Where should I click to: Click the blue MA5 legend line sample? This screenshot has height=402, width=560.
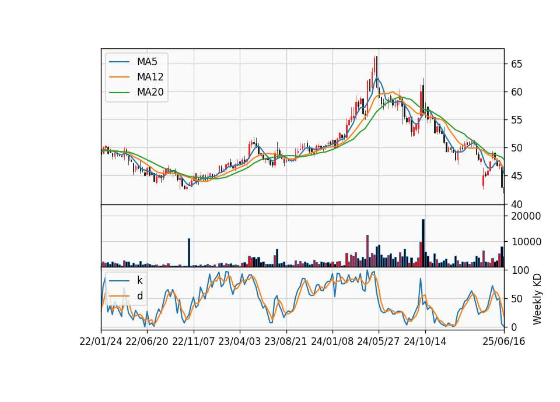coord(119,62)
